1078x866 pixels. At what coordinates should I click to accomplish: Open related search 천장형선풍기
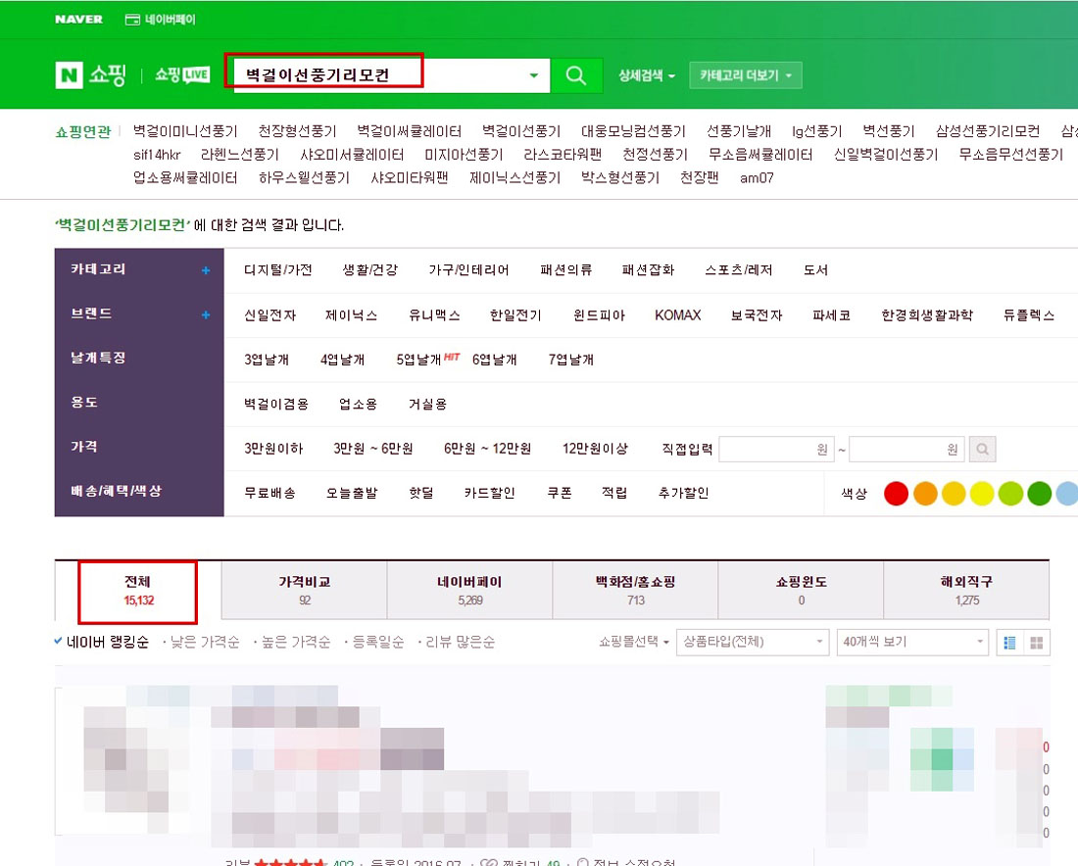[x=297, y=131]
